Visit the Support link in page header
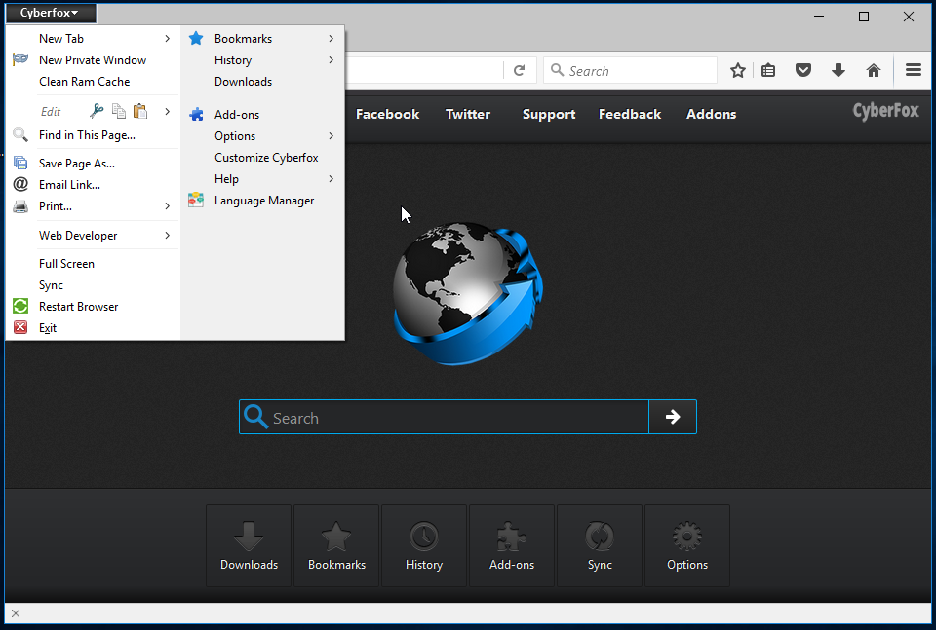 click(549, 115)
